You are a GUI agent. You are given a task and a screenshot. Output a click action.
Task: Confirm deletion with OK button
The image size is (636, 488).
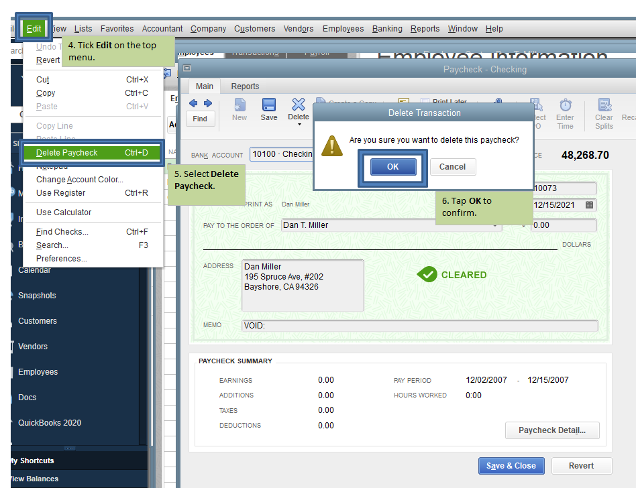tap(392, 167)
